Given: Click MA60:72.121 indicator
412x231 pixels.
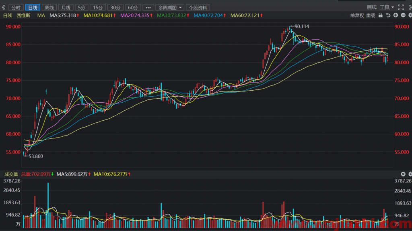Looking at the screenshot, I should tap(247, 16).
